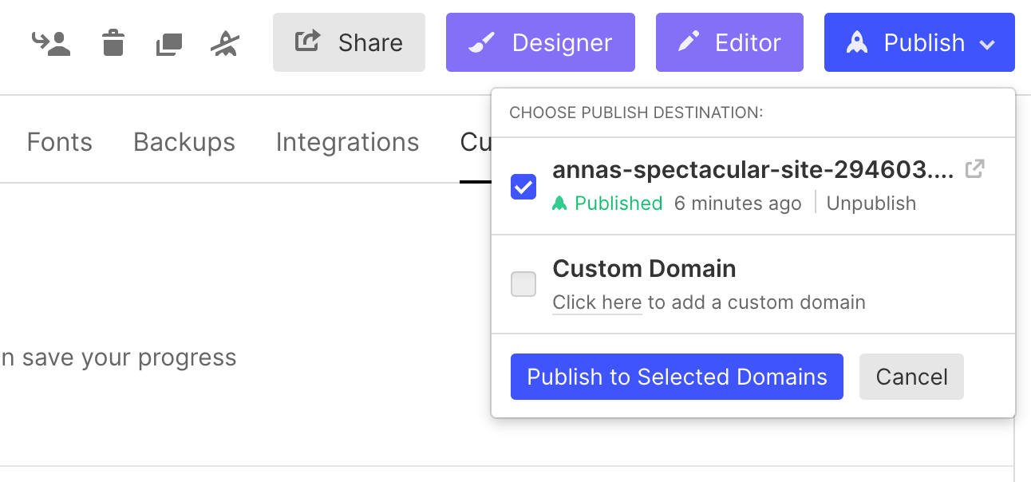Click the trash delete icon

coord(113,43)
